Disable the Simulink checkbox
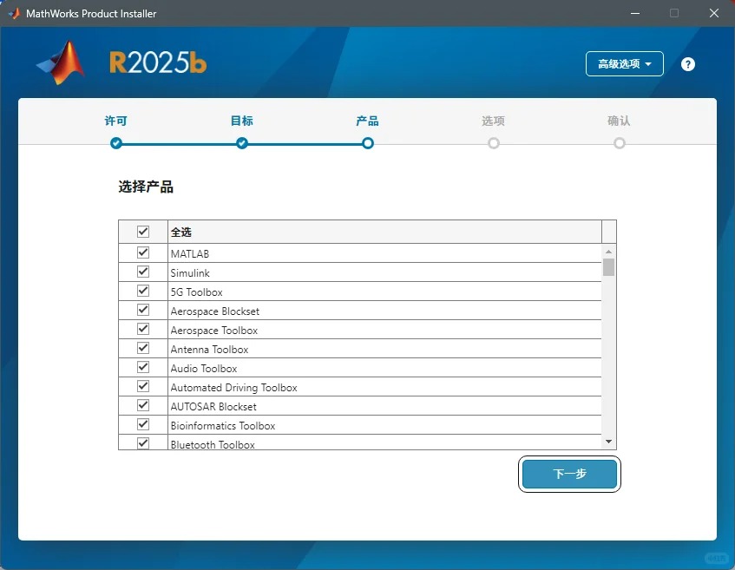735x570 pixels. pyautogui.click(x=143, y=271)
